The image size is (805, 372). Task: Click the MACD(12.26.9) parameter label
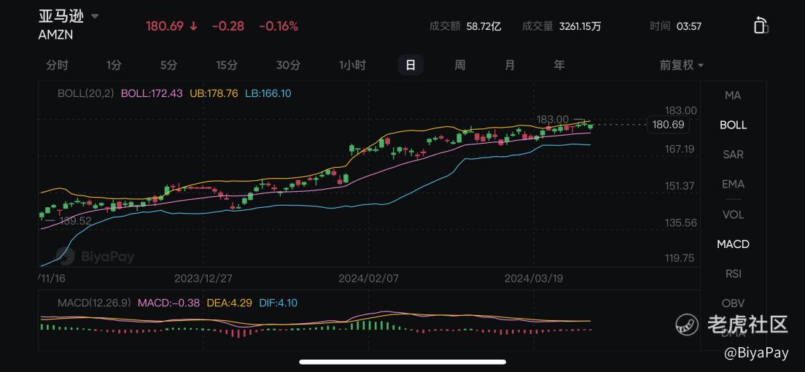(94, 303)
